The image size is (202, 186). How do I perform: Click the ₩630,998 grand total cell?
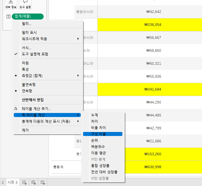(x=163, y=167)
